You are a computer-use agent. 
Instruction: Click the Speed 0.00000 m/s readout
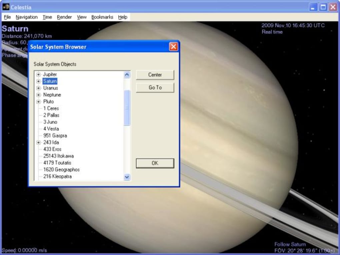pos(24,250)
